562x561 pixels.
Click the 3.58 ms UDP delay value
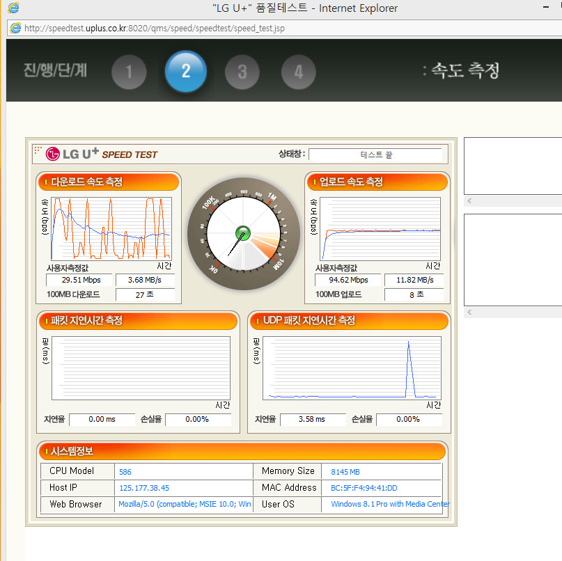pos(313,419)
